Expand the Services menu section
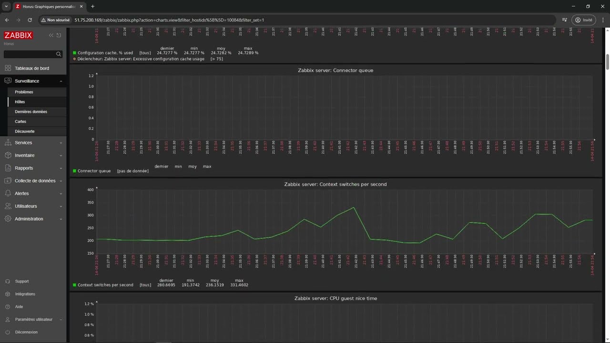The width and height of the screenshot is (610, 343). [x=61, y=142]
